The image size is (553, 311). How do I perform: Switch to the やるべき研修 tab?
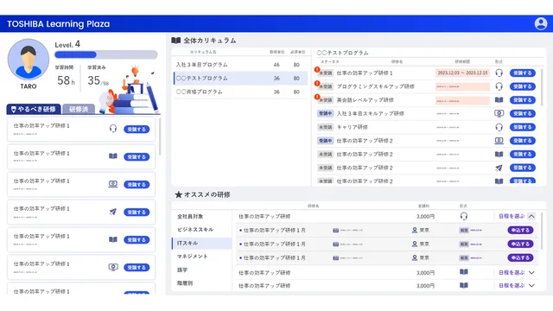(34, 109)
